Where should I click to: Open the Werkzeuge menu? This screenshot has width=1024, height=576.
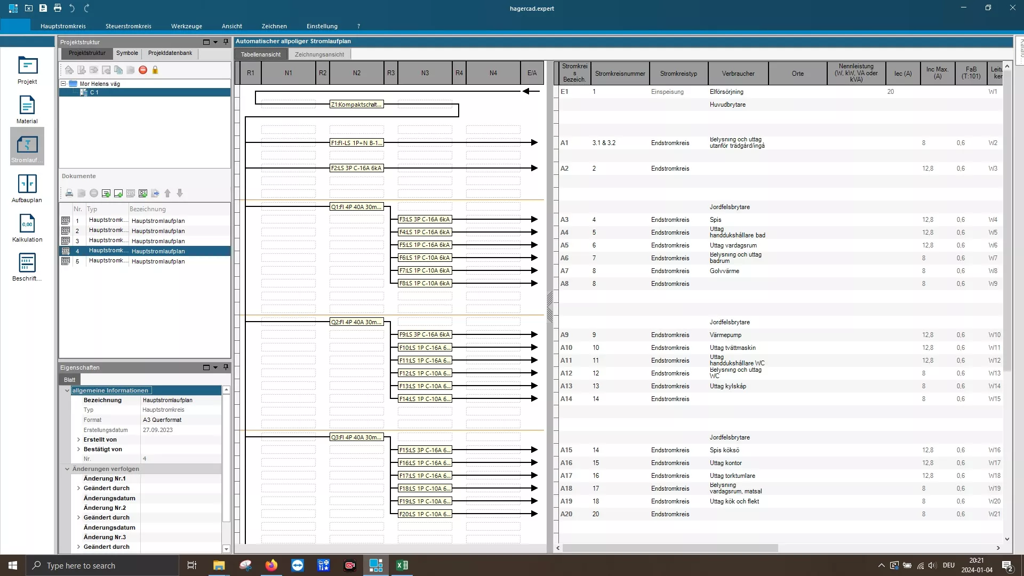[186, 26]
